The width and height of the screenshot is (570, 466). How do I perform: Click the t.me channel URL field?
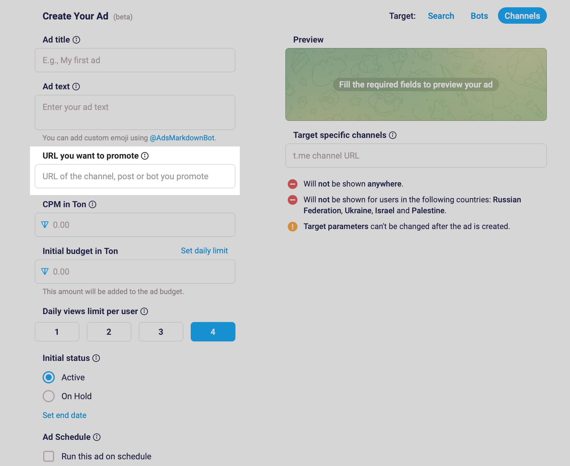tap(416, 156)
